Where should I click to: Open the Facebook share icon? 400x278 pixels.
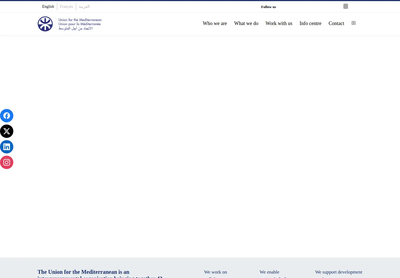tap(7, 116)
